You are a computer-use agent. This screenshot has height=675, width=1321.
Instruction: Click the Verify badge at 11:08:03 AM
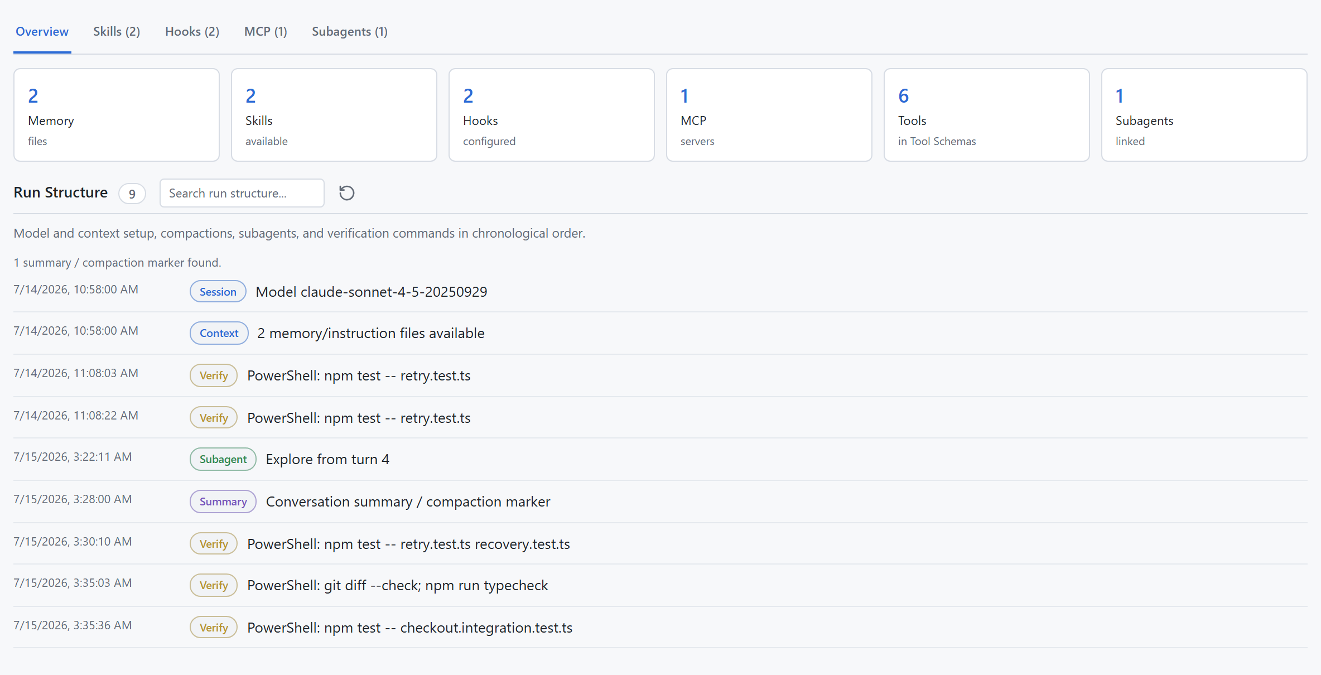click(214, 375)
